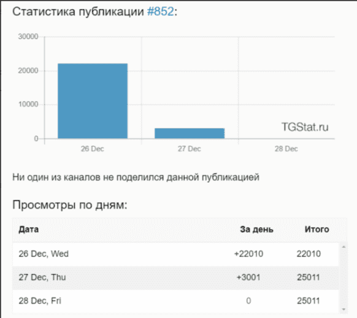Click the 28 Dec axis label
The image size is (357, 318).
point(286,149)
